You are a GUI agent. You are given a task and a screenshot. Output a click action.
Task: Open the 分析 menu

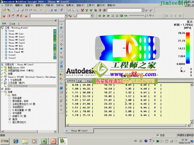coord(60,5)
